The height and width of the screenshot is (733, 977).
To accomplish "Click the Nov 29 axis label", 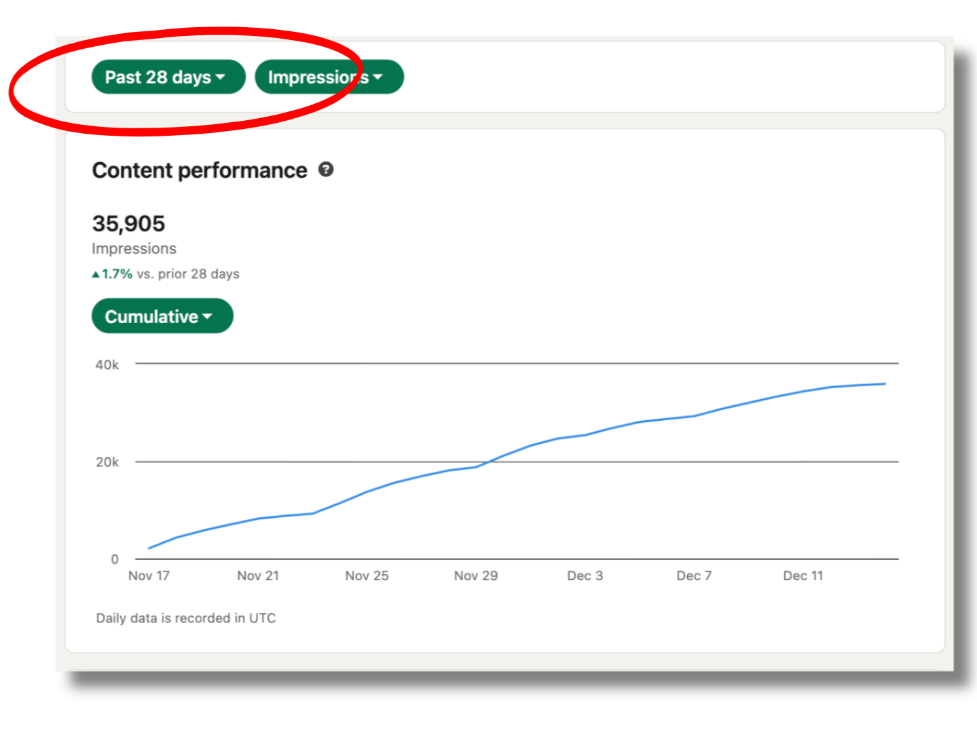I will tap(476, 575).
